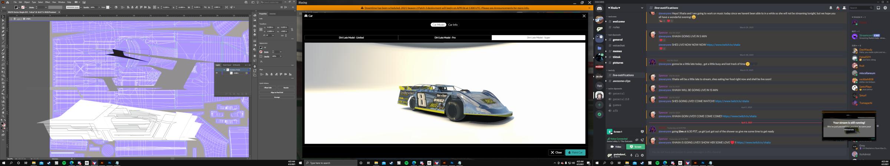Open the latest twitch.tv/xhaiia link

(x=754, y=142)
